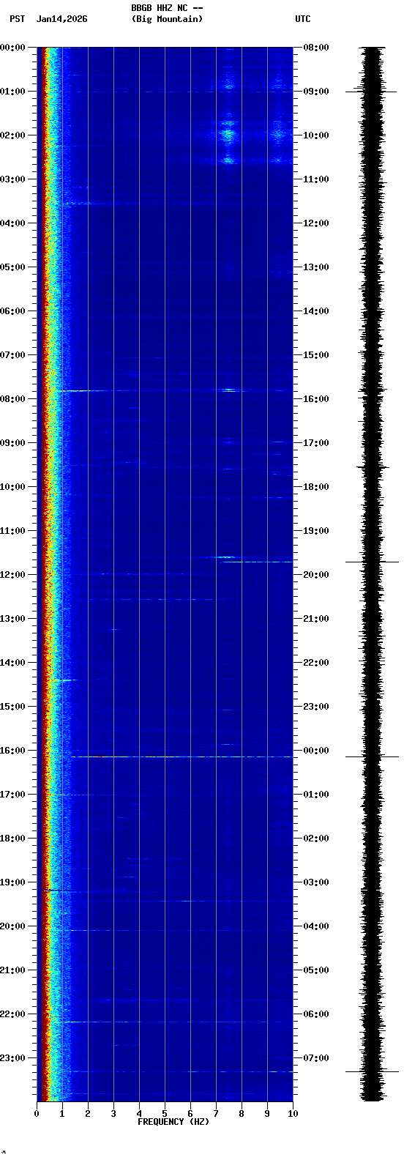Click the UTC '00:00' time label

(x=316, y=751)
